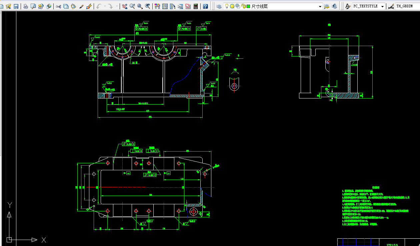The height and width of the screenshot is (246, 420).
Task: Select the Zoom Window tool
Action: point(140,6)
